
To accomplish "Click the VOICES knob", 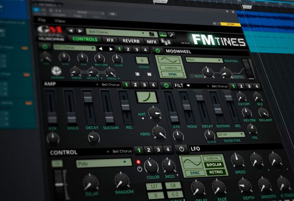I will click(x=76, y=72).
